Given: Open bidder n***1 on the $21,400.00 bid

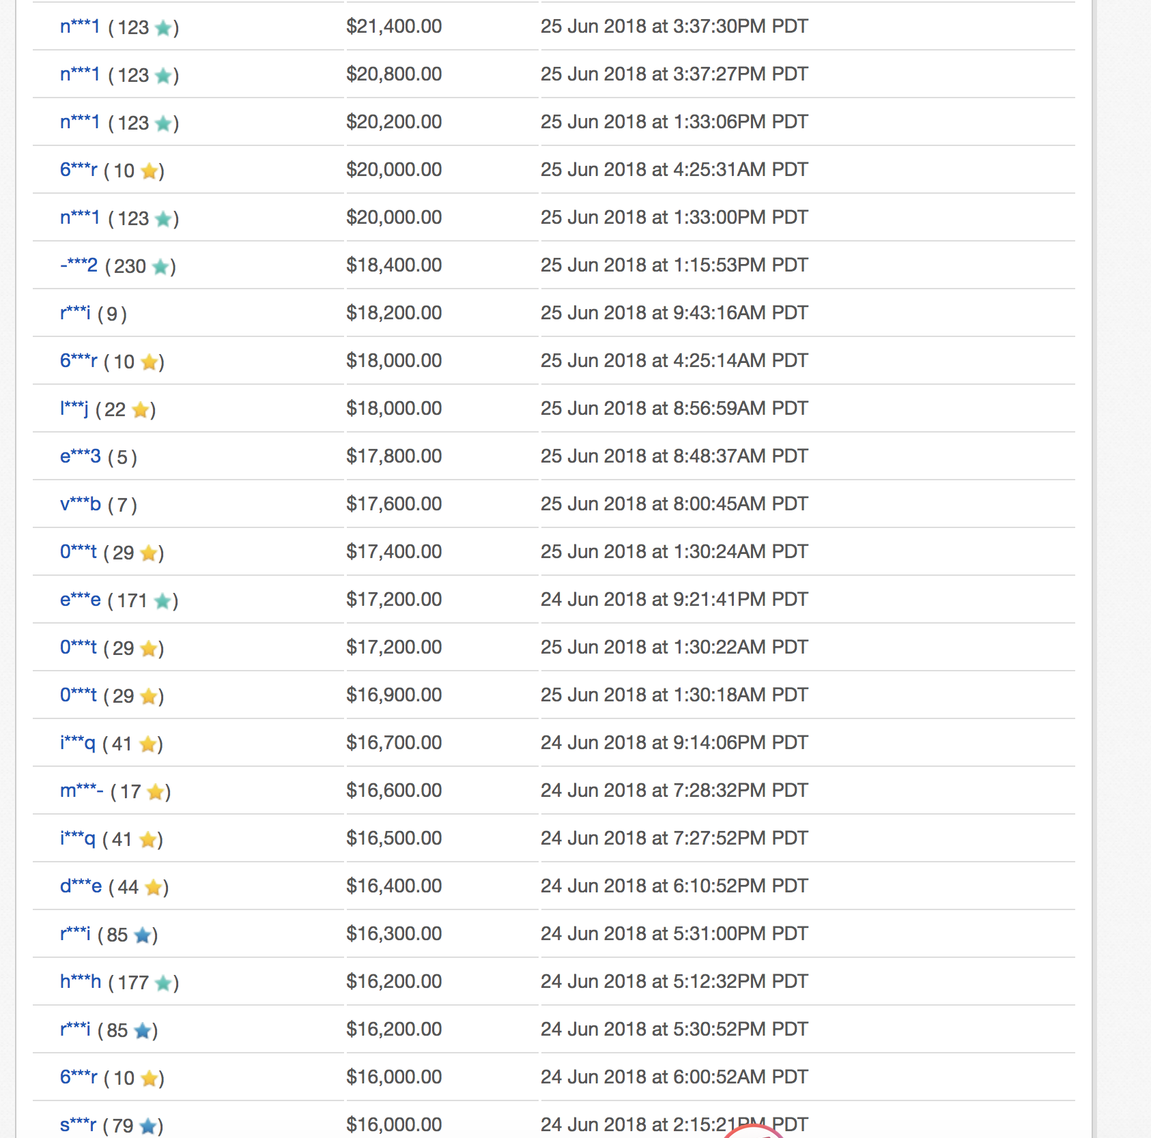Looking at the screenshot, I should [80, 27].
